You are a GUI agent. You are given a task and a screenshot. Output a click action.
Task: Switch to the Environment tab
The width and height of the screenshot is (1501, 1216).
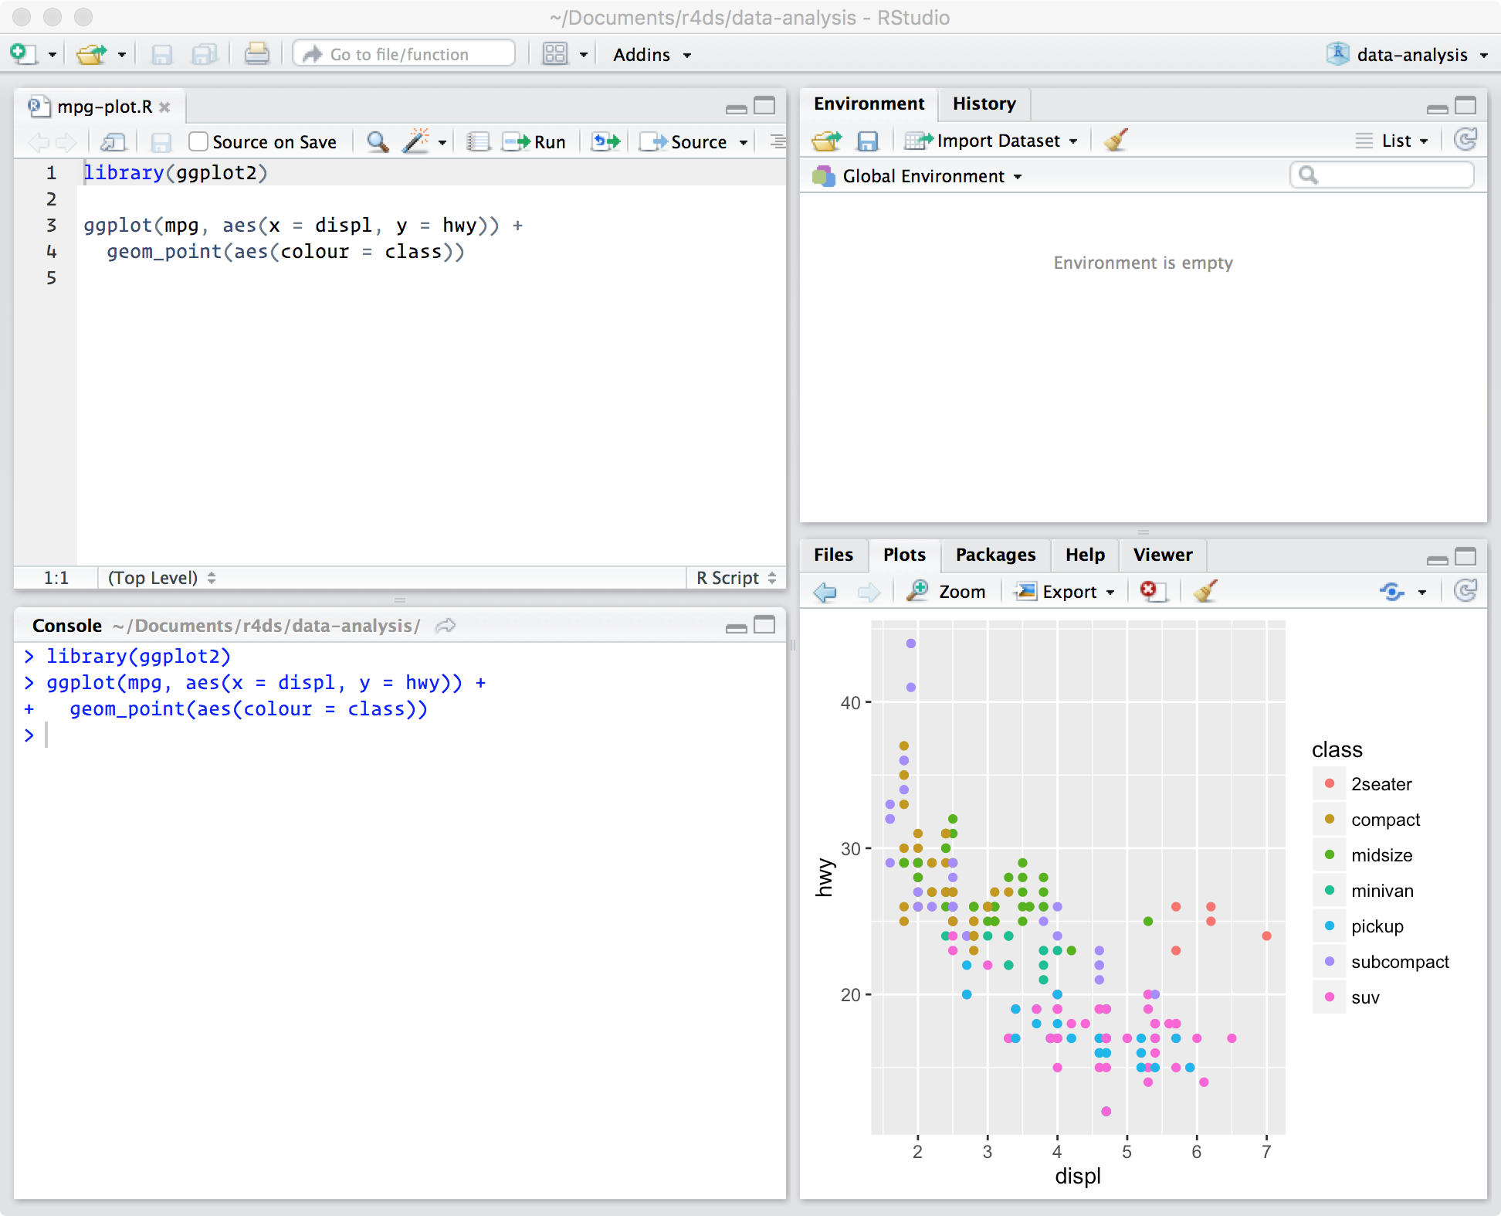(x=869, y=104)
